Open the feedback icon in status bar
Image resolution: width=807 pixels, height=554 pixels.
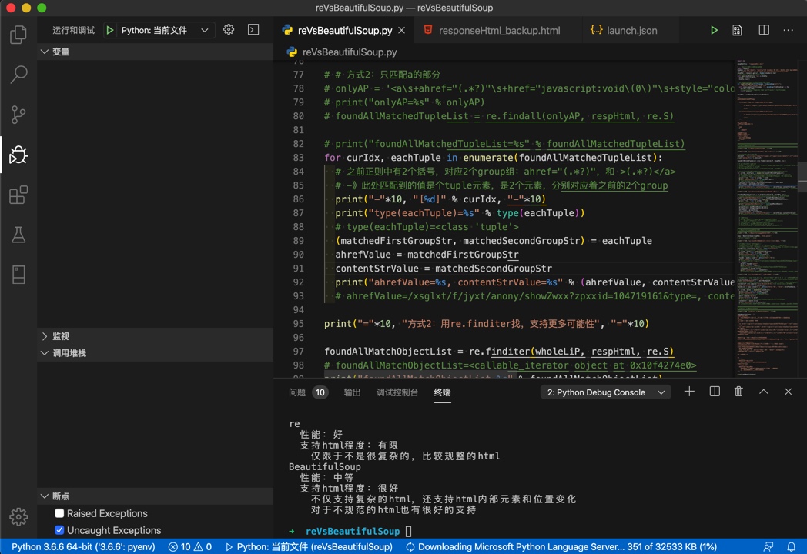click(768, 546)
